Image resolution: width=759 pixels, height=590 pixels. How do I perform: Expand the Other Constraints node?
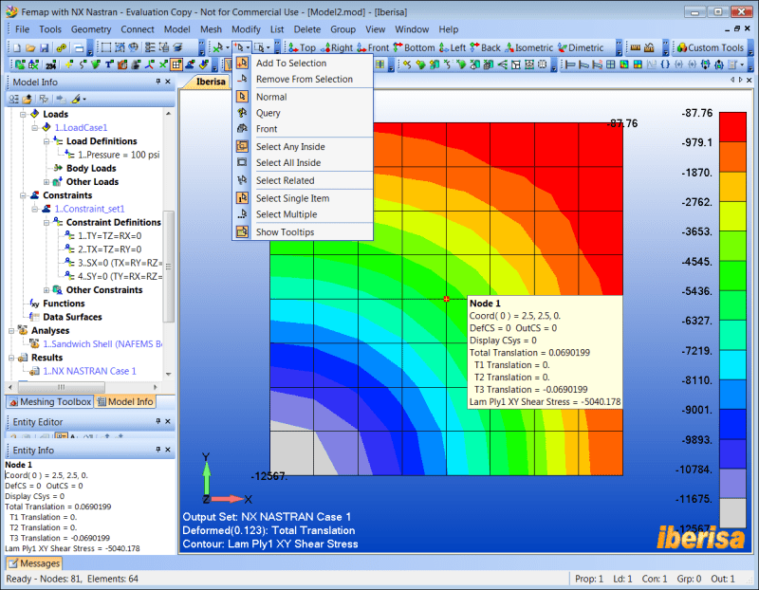[46, 290]
